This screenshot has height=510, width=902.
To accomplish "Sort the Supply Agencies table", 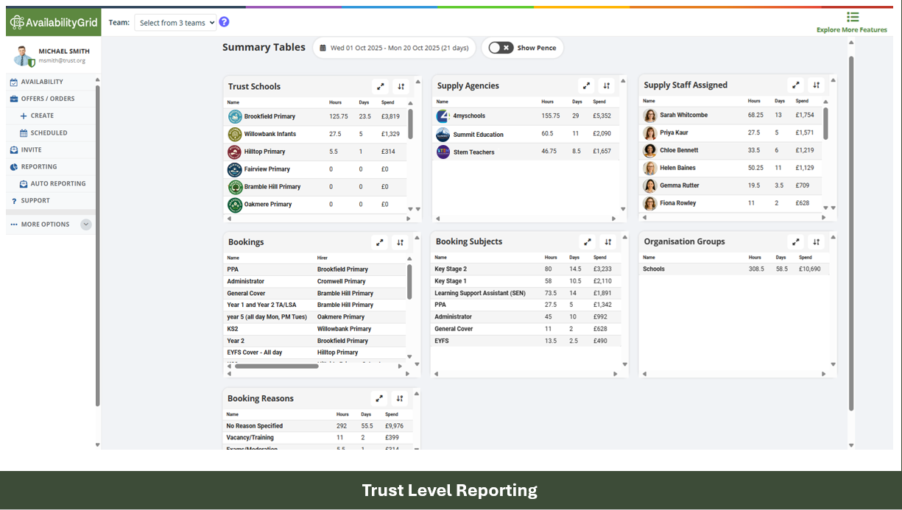I will click(606, 85).
